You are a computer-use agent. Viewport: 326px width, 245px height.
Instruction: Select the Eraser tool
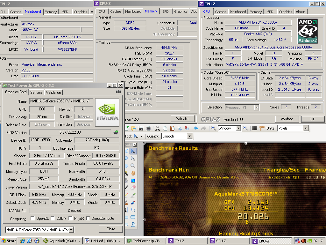tap(133, 188)
